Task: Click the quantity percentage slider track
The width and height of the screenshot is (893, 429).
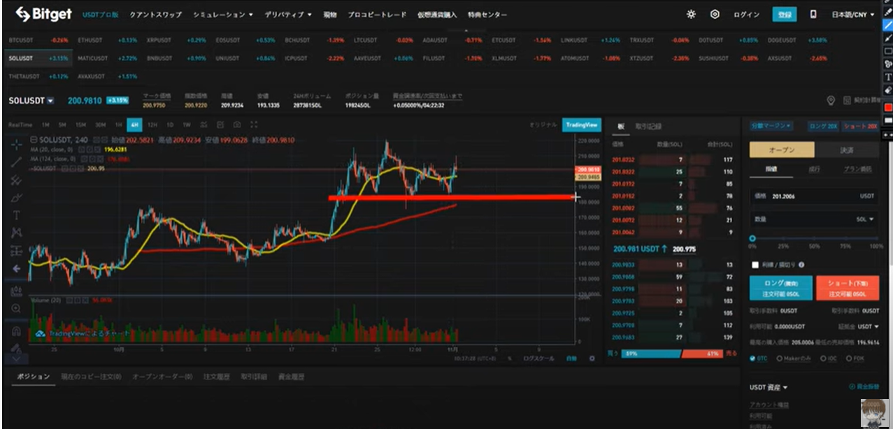Action: point(814,238)
